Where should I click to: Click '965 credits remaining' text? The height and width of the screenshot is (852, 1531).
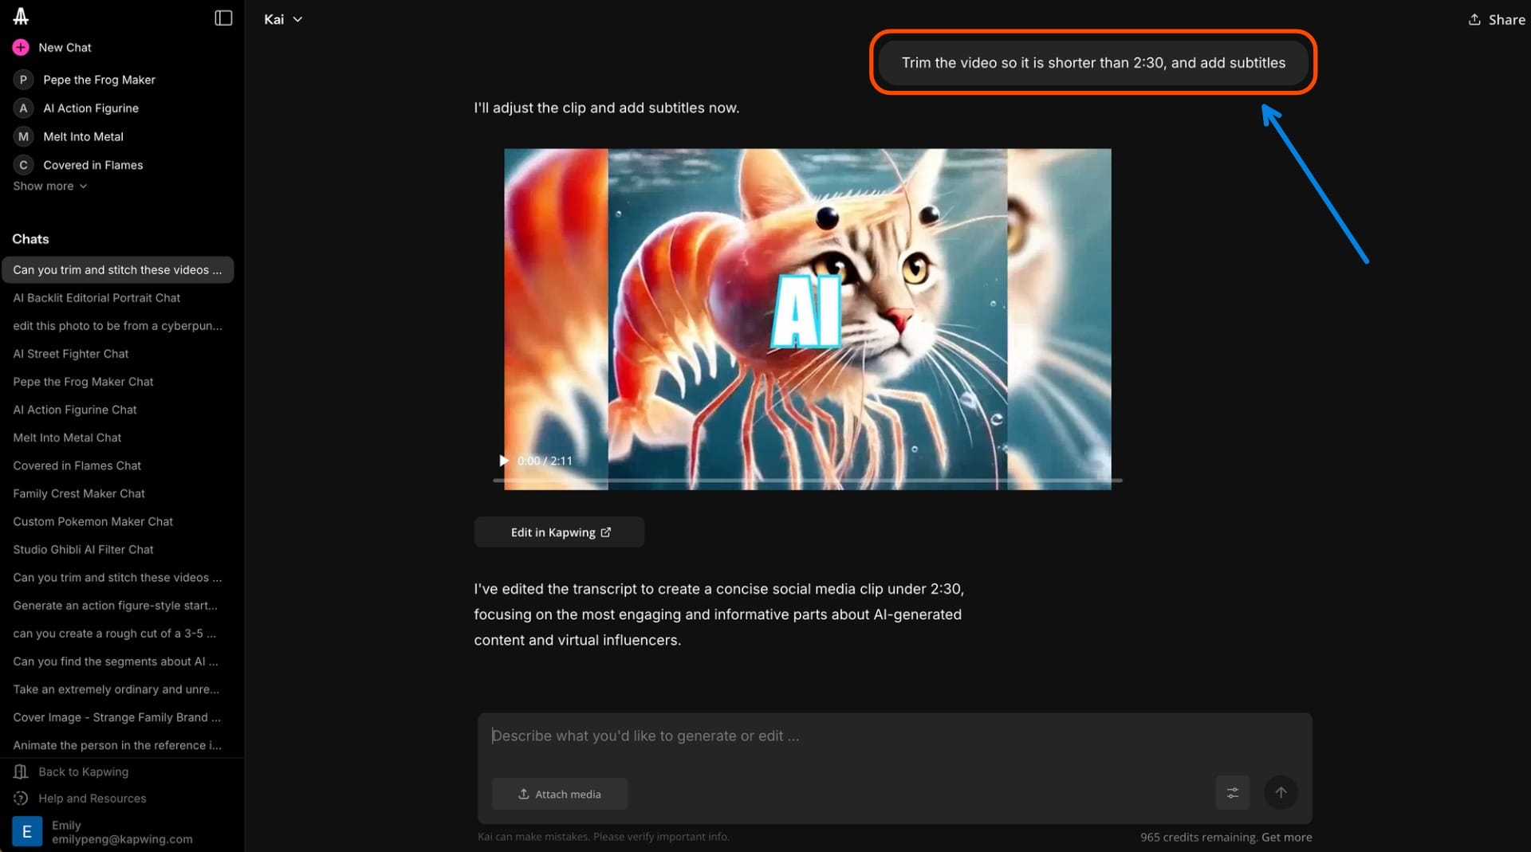1198,837
